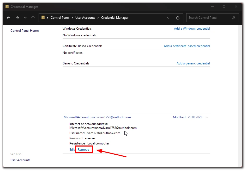Add a certificate-based credential

[x=187, y=46]
